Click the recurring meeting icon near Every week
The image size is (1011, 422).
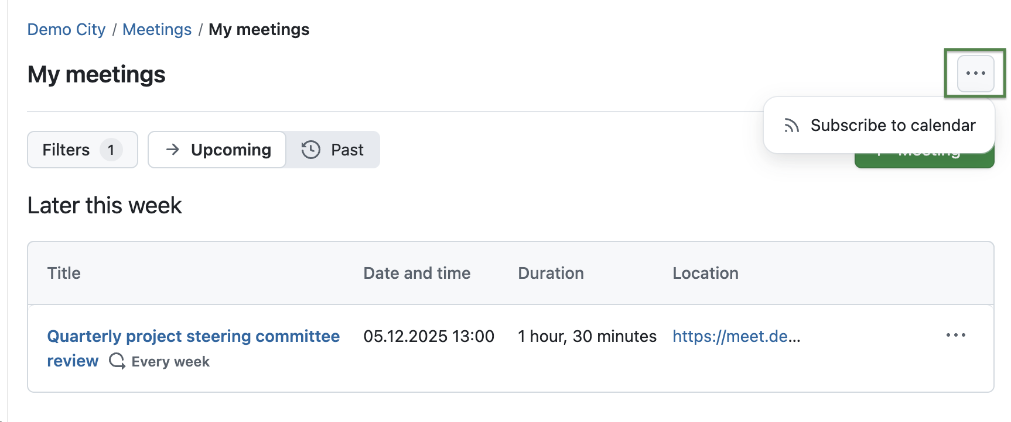(x=117, y=361)
